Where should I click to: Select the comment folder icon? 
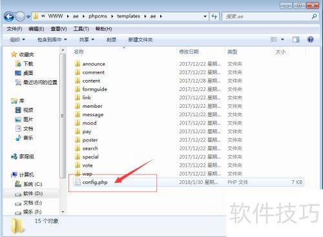tap(78, 72)
